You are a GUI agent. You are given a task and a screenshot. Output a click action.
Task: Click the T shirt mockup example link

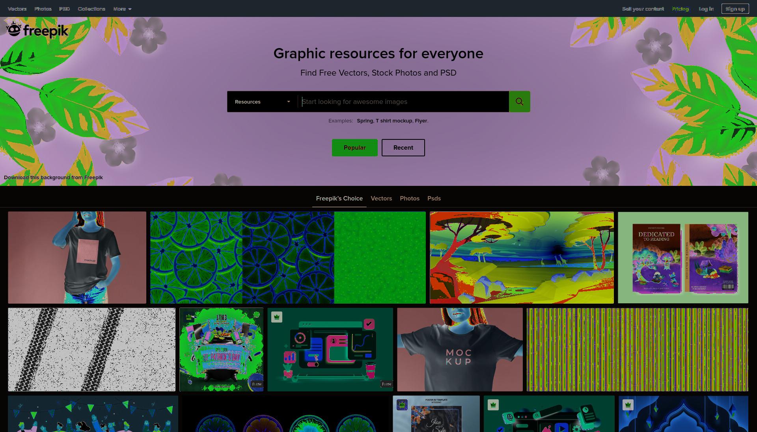(394, 121)
